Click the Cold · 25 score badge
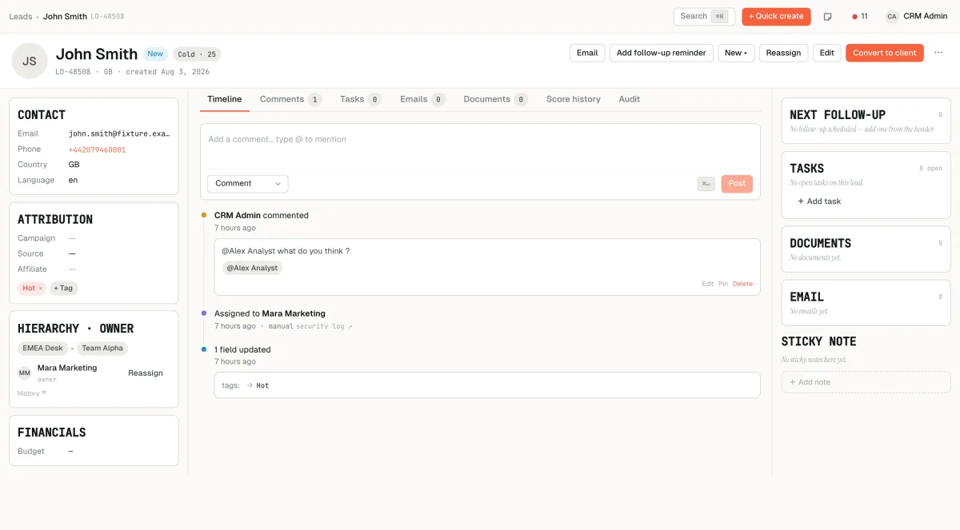 (197, 54)
